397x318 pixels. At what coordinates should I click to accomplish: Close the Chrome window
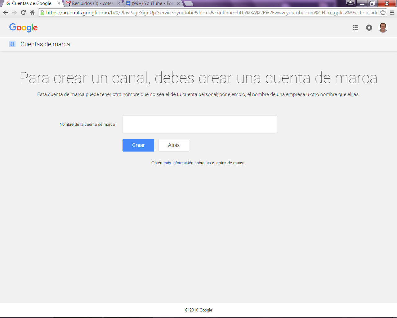[x=387, y=3]
